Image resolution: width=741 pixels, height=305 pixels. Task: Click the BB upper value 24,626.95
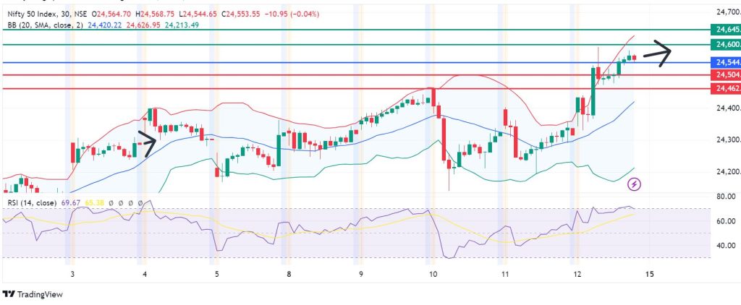click(x=143, y=25)
